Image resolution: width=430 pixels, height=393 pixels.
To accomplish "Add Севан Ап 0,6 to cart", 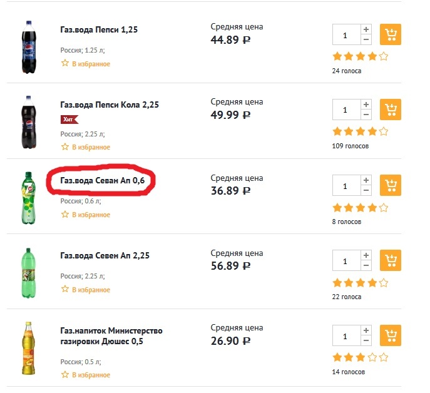I will point(391,185).
